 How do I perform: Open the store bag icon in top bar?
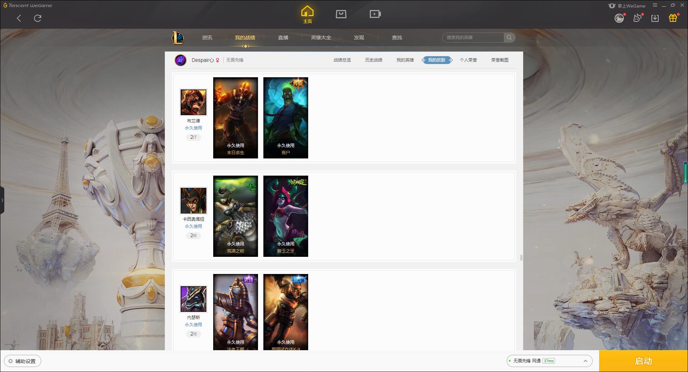[x=341, y=14]
